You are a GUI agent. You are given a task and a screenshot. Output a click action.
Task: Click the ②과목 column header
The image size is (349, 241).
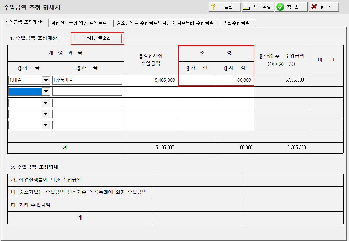coord(87,68)
